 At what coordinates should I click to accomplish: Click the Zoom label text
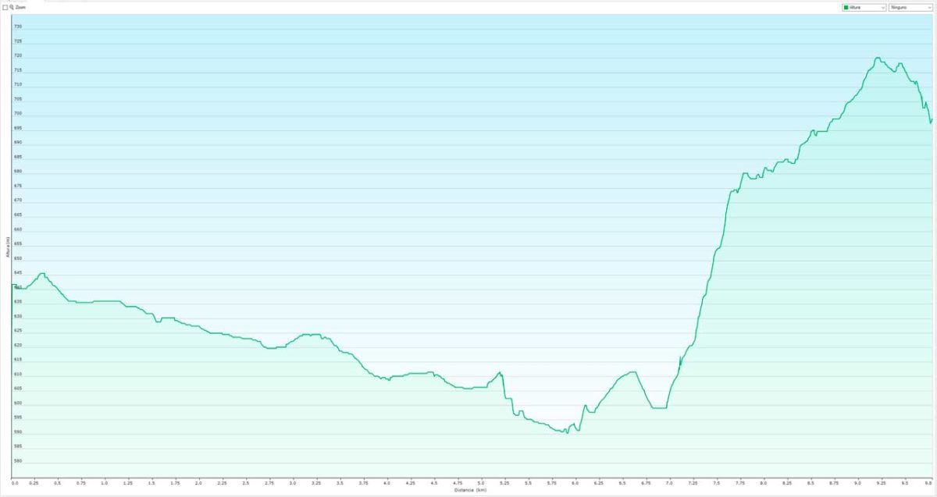[21, 7]
